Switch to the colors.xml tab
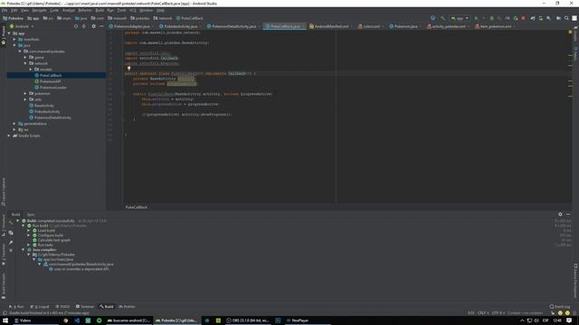 coord(371,26)
